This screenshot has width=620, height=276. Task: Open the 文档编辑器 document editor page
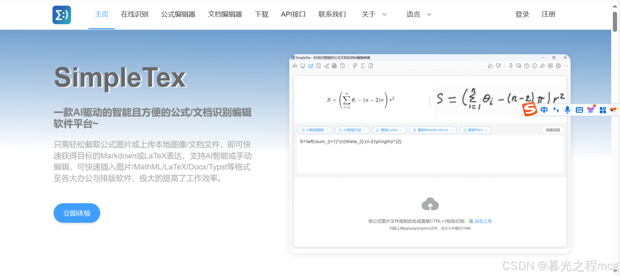225,14
